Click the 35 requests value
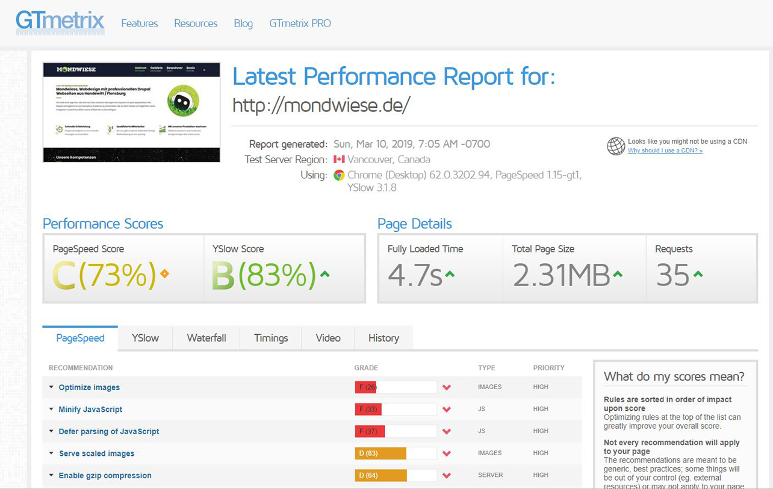The image size is (773, 489). [x=672, y=275]
